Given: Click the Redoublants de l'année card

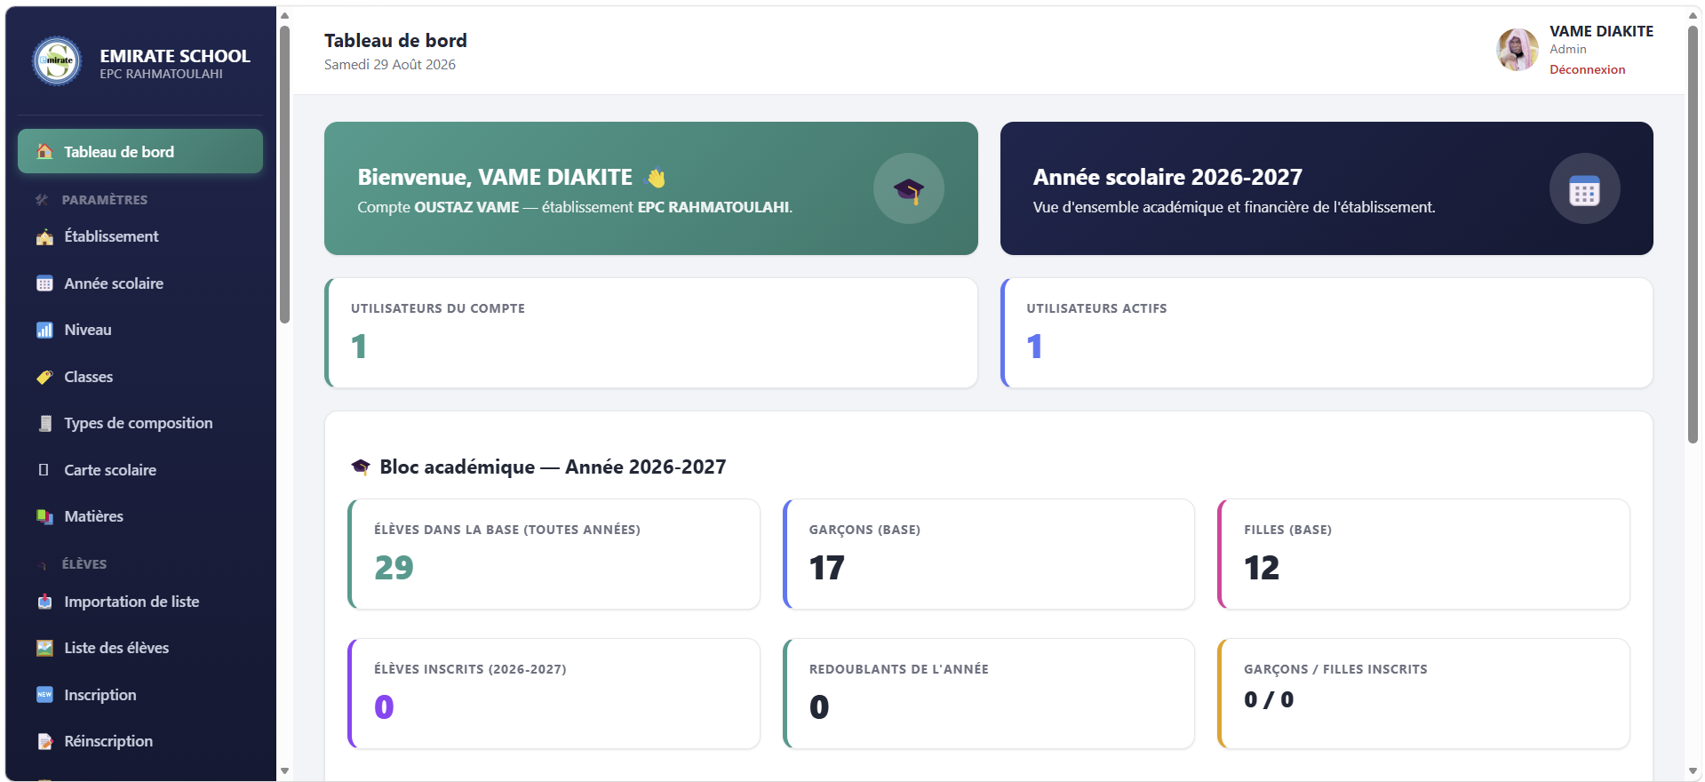Looking at the screenshot, I should coord(989,694).
